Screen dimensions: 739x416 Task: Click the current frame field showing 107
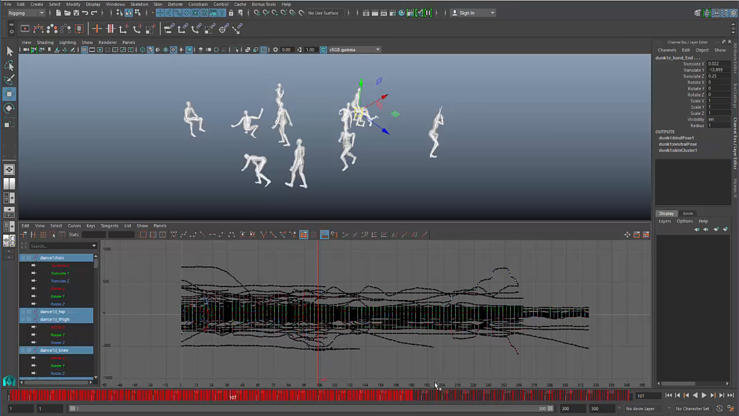pyautogui.click(x=648, y=396)
